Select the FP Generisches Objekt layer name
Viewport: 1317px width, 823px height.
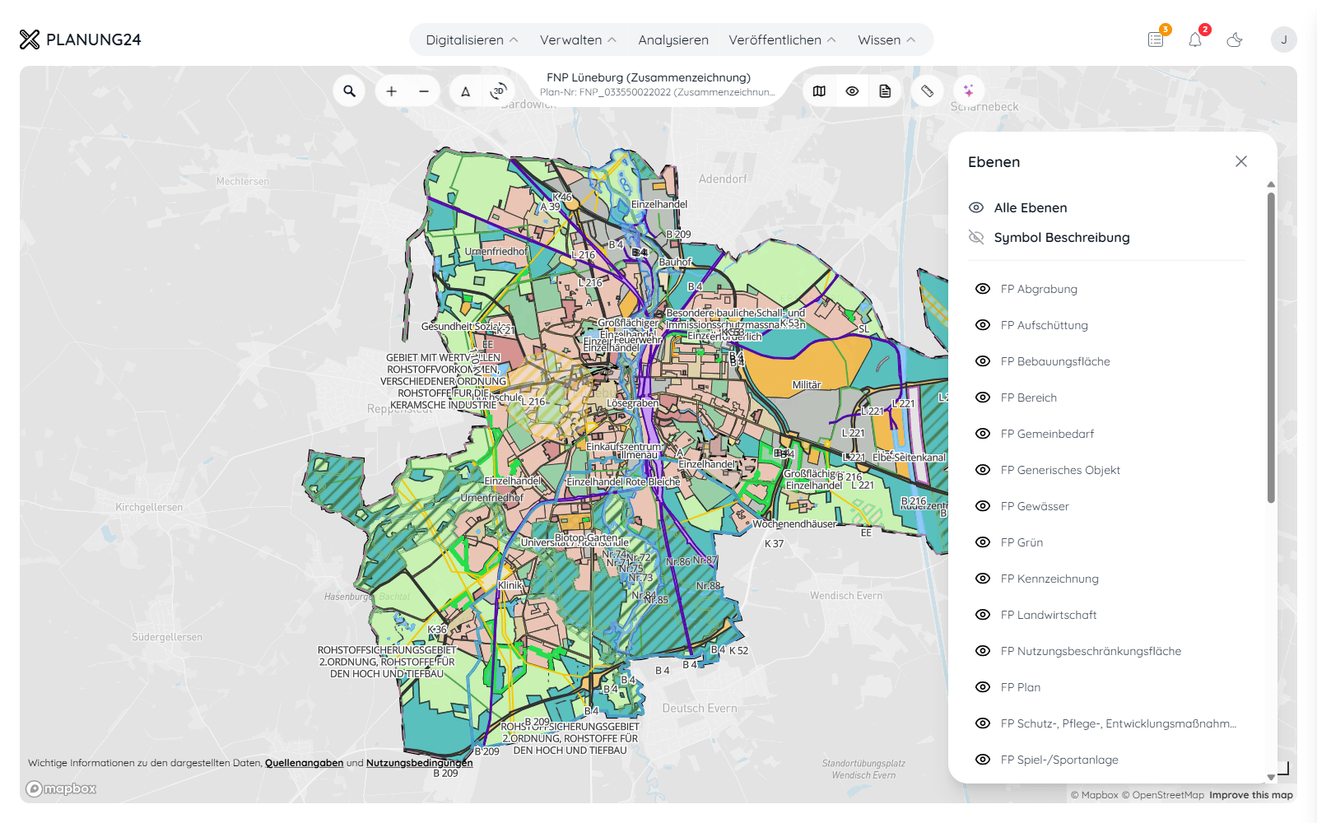[1061, 470]
